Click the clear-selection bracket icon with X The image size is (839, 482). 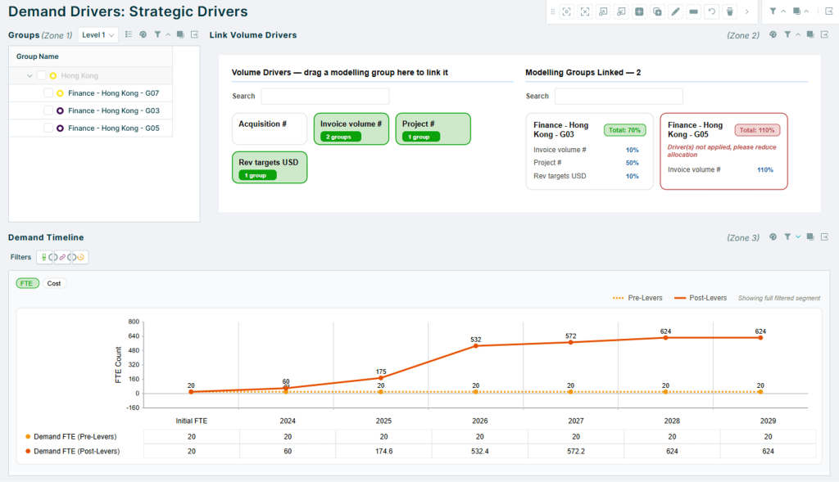click(x=585, y=11)
